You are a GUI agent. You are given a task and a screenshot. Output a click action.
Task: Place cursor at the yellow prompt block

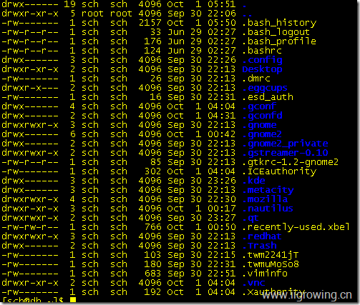(x=73, y=300)
